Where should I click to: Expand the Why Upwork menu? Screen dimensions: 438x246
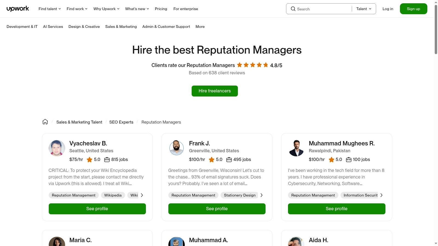click(x=106, y=9)
